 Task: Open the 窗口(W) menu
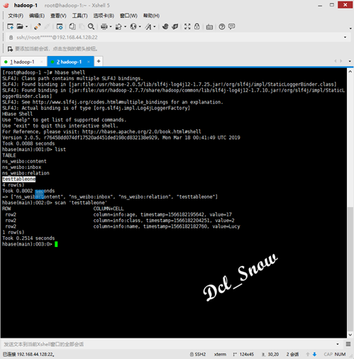tap(128, 16)
